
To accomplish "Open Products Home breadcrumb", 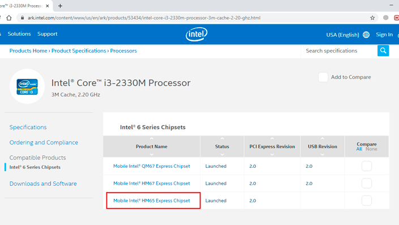I will pyautogui.click(x=28, y=50).
